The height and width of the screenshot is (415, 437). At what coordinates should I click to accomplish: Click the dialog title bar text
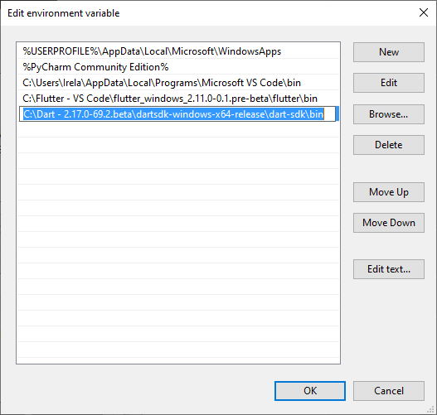click(64, 13)
